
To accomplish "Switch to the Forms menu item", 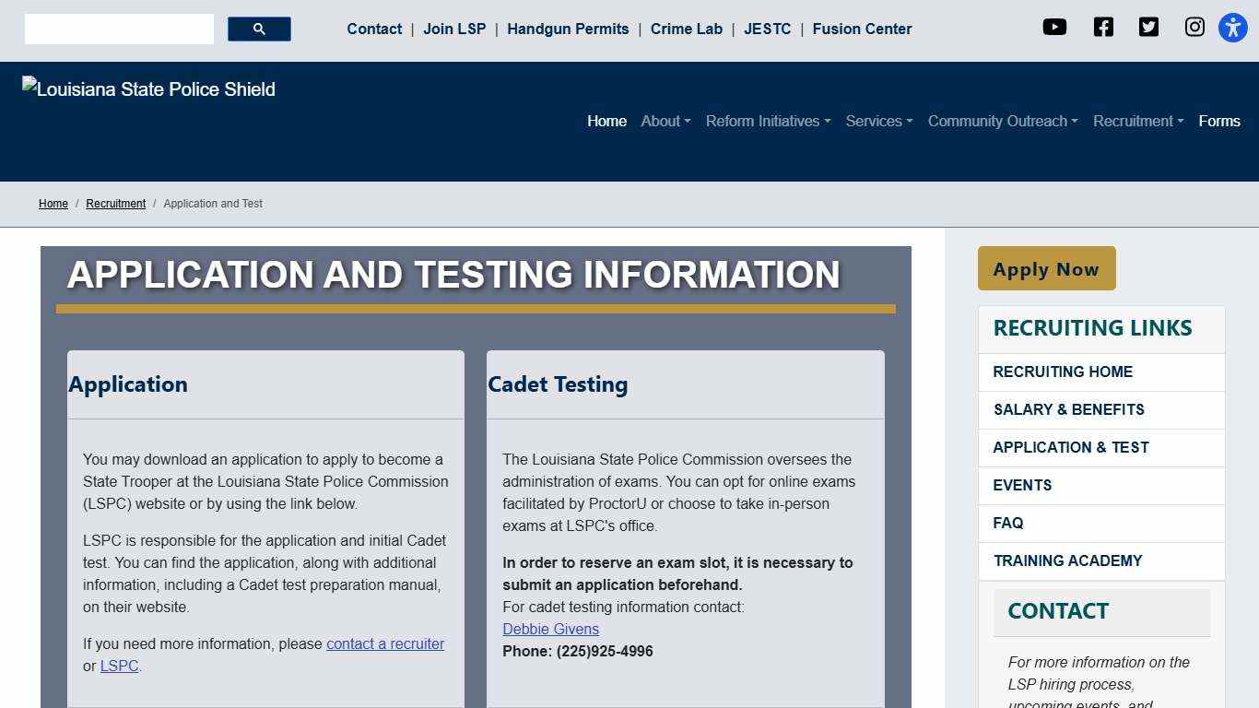I will tap(1218, 121).
